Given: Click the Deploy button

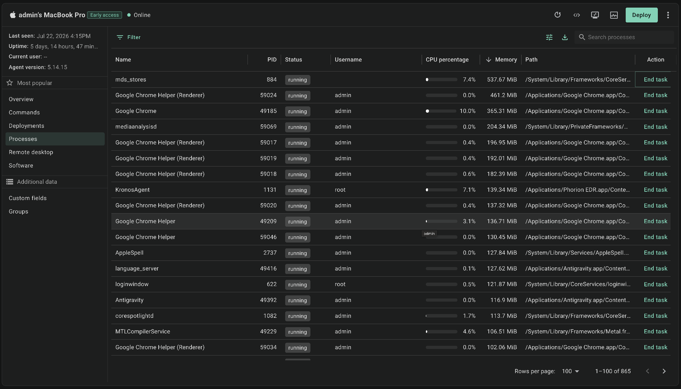Looking at the screenshot, I should [x=642, y=15].
